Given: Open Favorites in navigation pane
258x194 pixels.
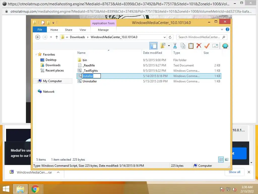Looking at the screenshot, I should tap(49, 55).
